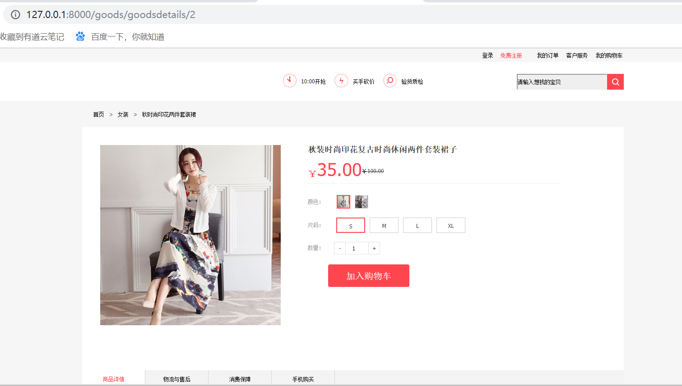Viewport: 682px width, 386px height.
Task: Click the 10:00 flash sale clock icon
Action: [x=290, y=81]
